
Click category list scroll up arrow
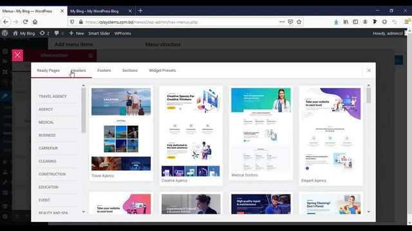(x=83, y=85)
